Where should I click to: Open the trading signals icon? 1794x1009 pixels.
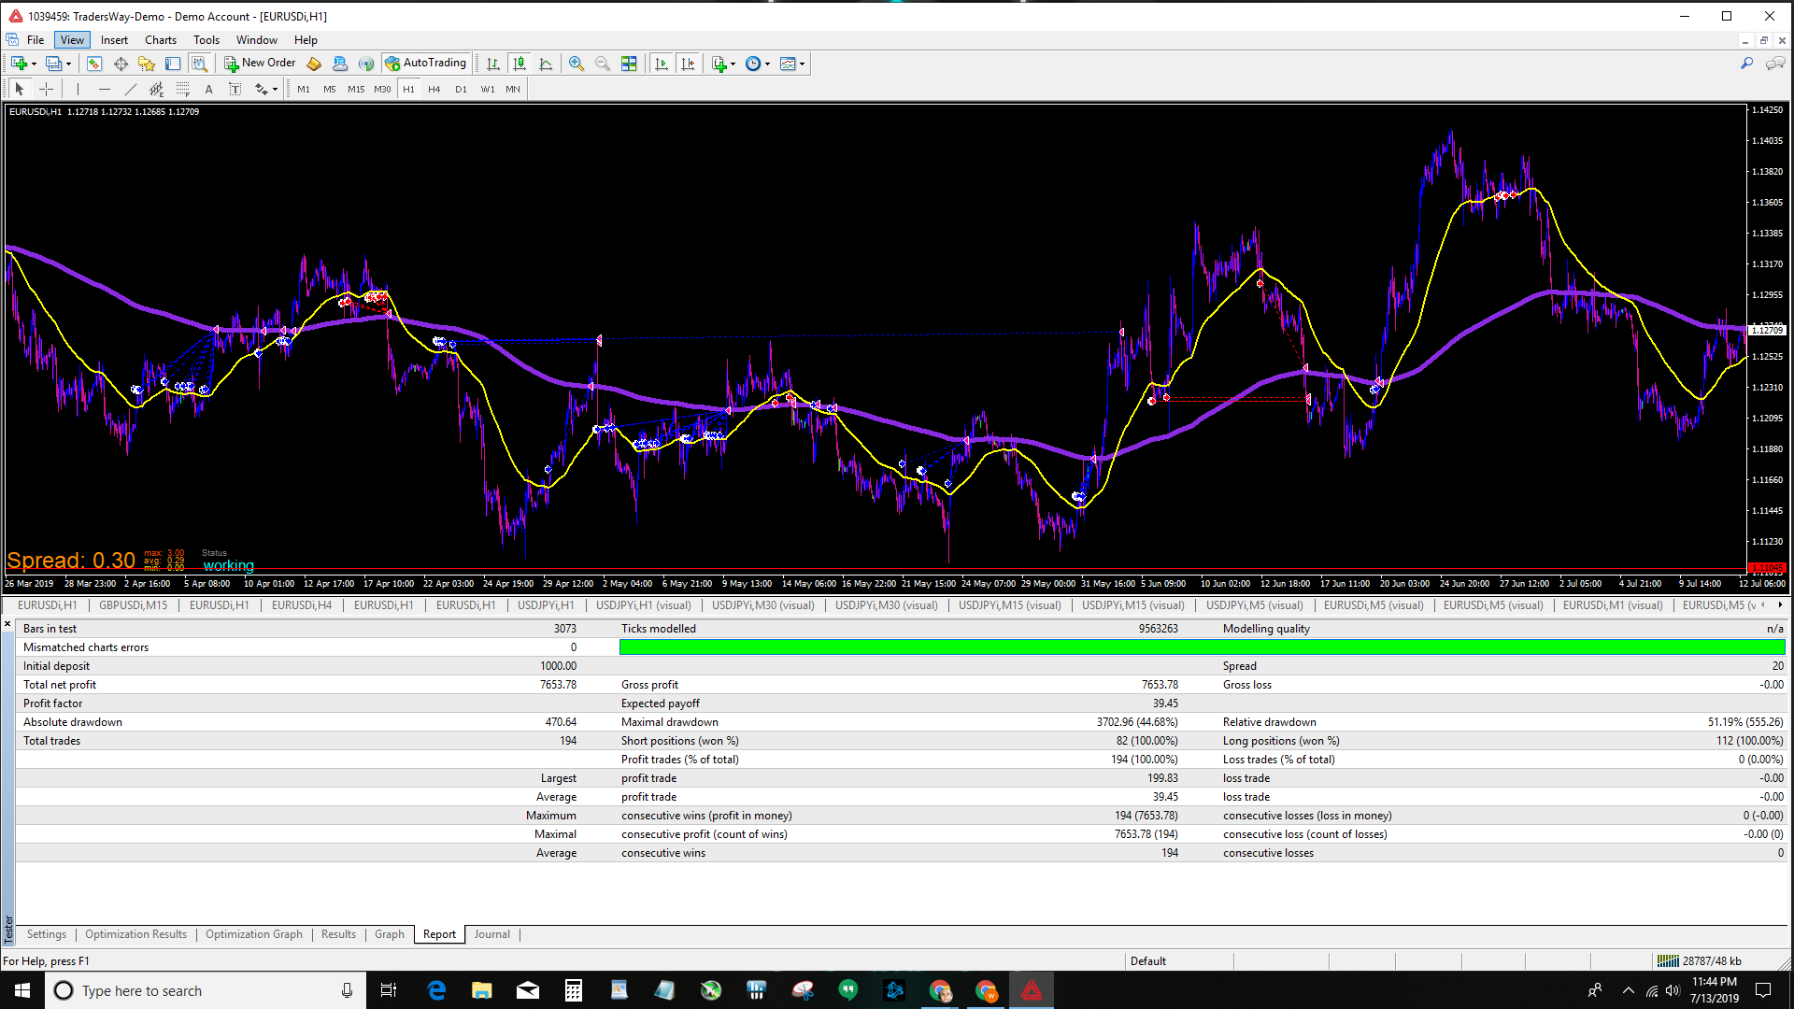(366, 64)
